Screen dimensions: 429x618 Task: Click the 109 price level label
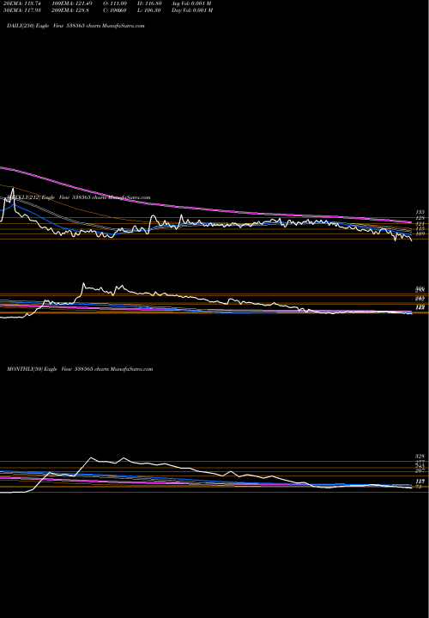[x=420, y=233]
